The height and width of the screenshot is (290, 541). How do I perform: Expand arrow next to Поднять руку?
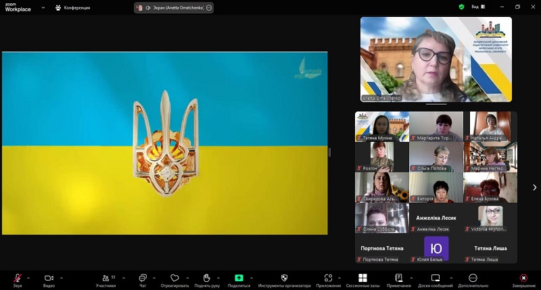point(218,278)
